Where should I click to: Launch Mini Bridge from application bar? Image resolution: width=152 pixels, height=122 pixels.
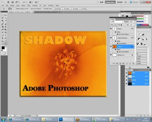[12, 2]
